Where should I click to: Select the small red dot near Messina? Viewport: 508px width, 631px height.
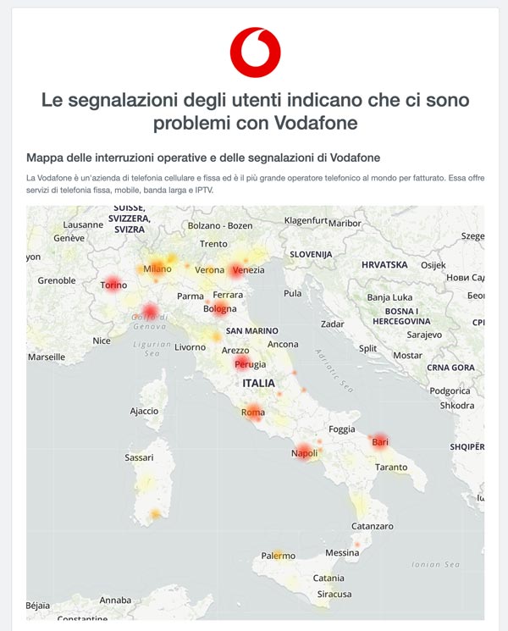tap(357, 545)
